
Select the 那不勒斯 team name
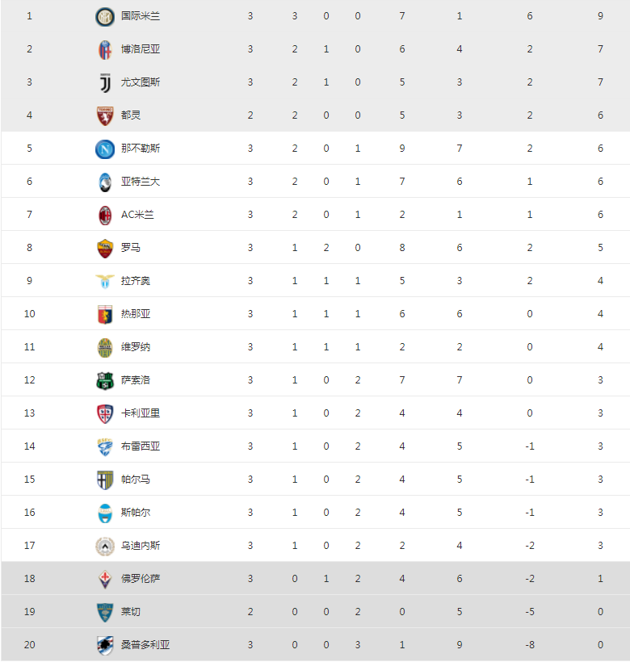(141, 149)
